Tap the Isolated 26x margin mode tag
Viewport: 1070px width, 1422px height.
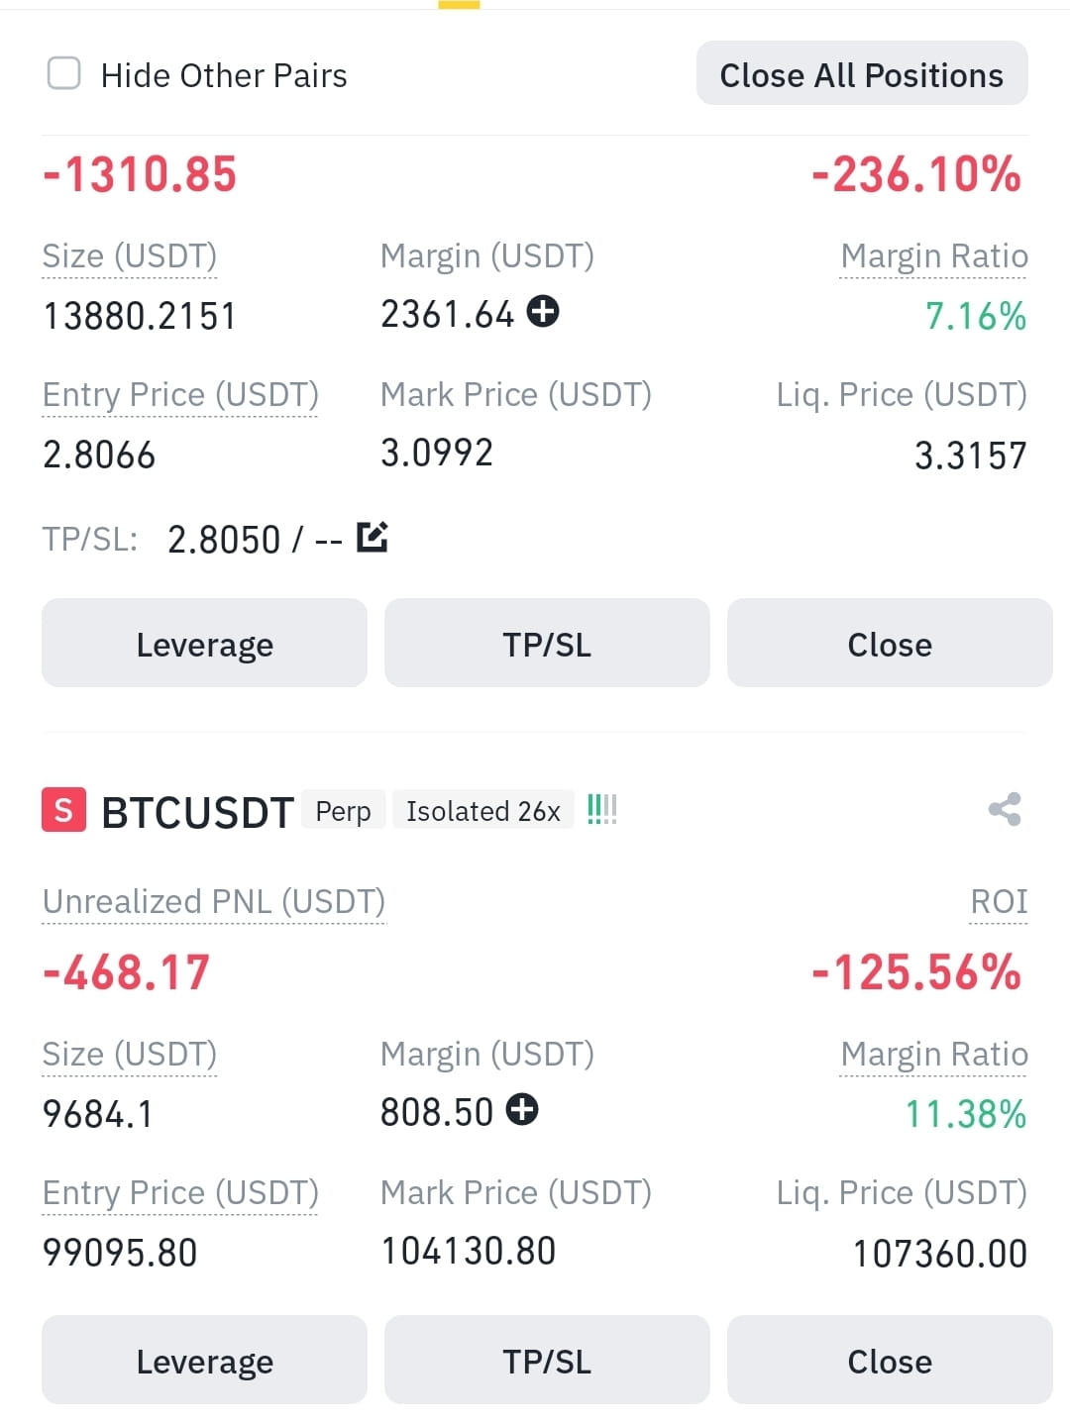coord(483,811)
